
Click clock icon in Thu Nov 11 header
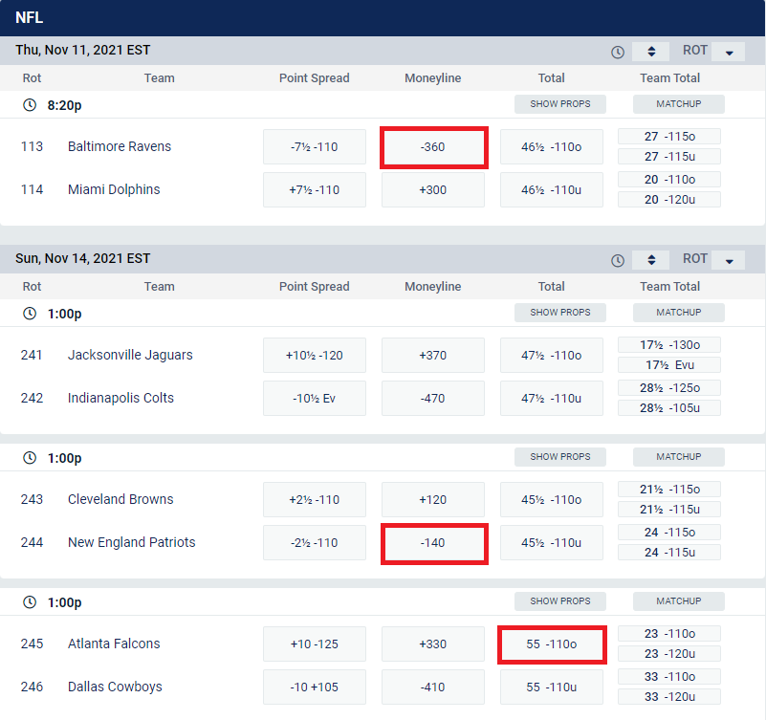click(x=618, y=52)
